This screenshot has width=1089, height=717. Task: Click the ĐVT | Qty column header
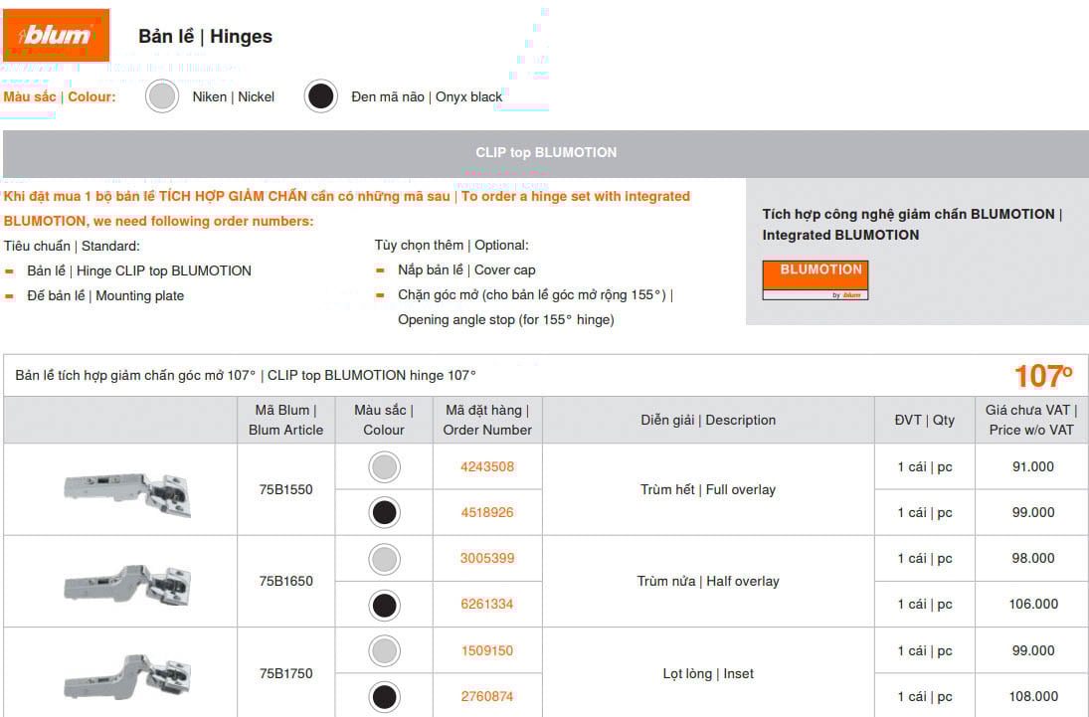click(924, 421)
